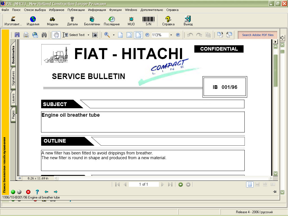
Task: Open PDF search binoculars icon
Action: [44, 35]
